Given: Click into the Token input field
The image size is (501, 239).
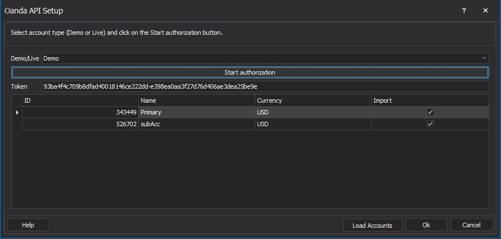Looking at the screenshot, I should pos(265,86).
